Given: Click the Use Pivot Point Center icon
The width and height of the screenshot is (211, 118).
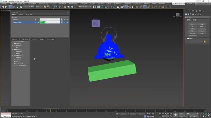Looking at the screenshot, I should tap(33, 7).
